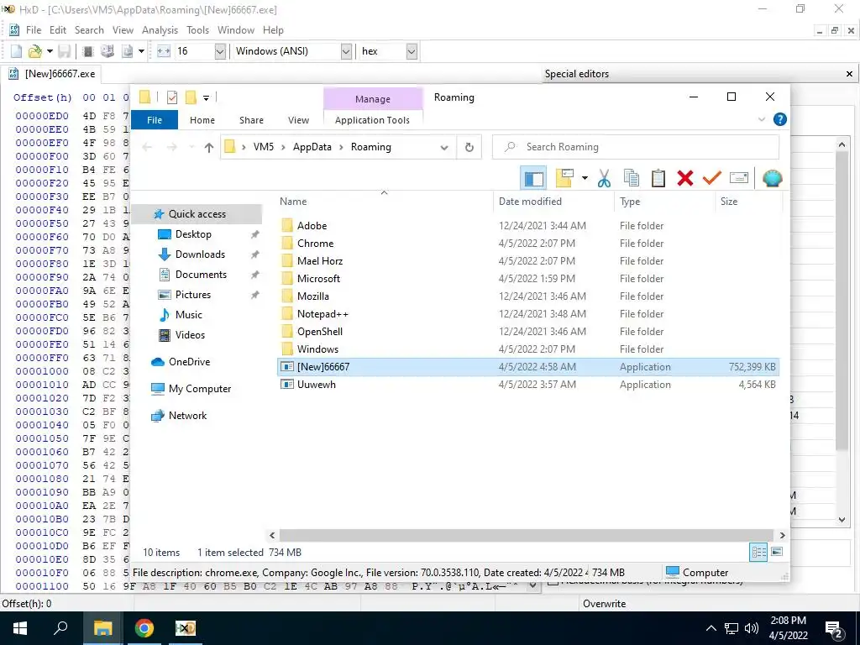The height and width of the screenshot is (645, 860).
Task: Click the Rename icon in Explorer toolbar
Action: [739, 178]
